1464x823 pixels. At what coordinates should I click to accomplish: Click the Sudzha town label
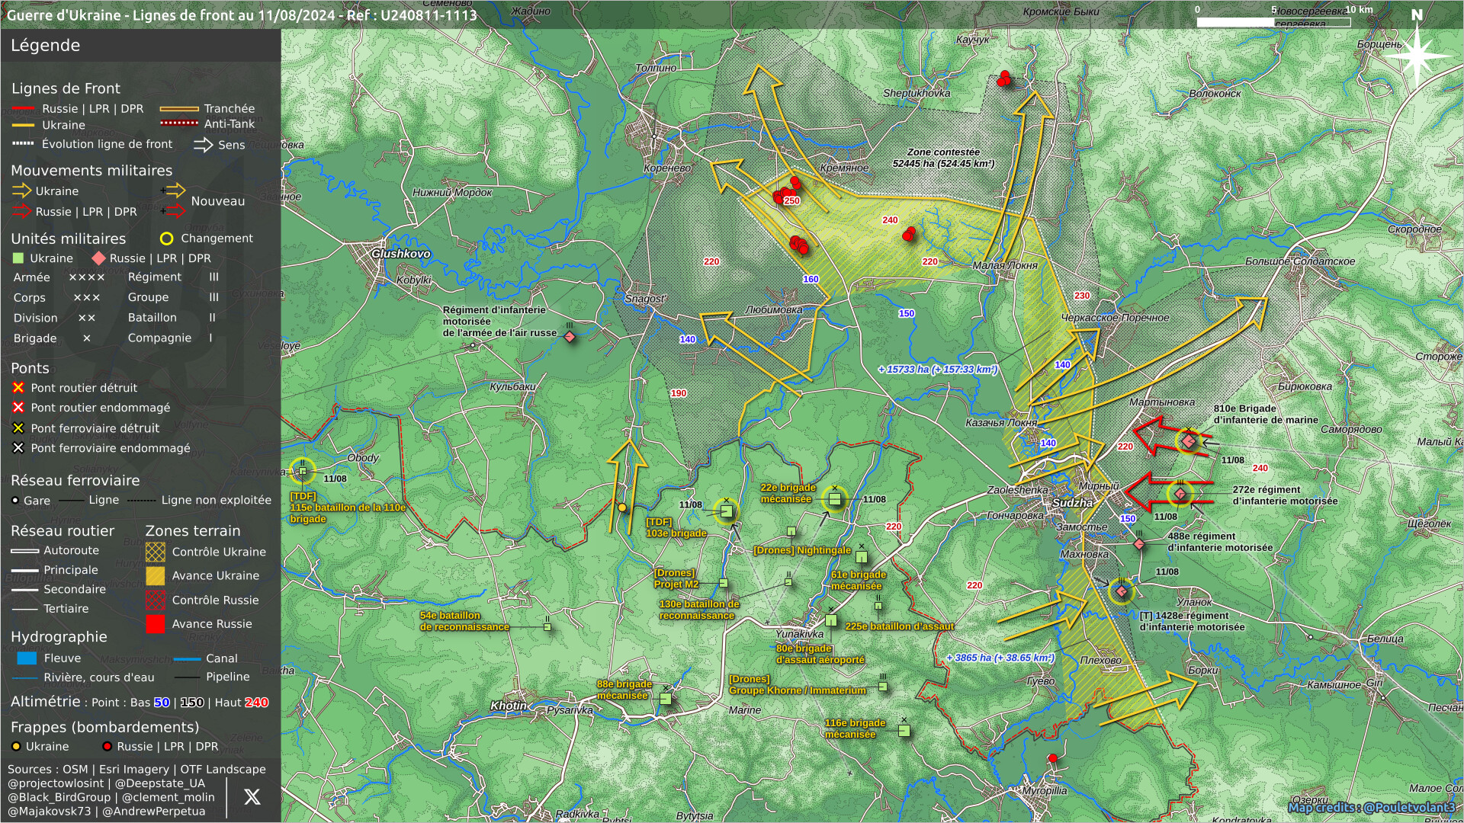1072,503
